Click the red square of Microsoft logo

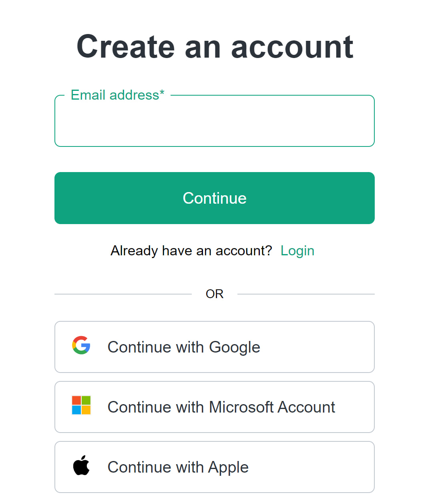pos(76,400)
